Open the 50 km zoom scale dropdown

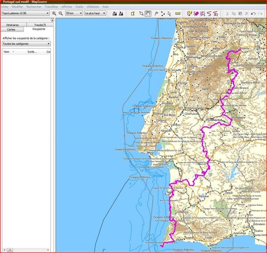[74, 13]
